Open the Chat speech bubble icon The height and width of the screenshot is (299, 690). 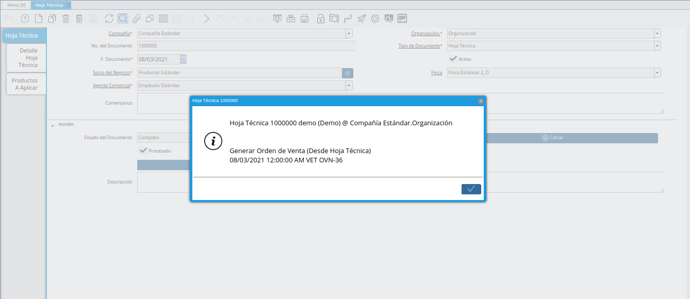tap(150, 19)
